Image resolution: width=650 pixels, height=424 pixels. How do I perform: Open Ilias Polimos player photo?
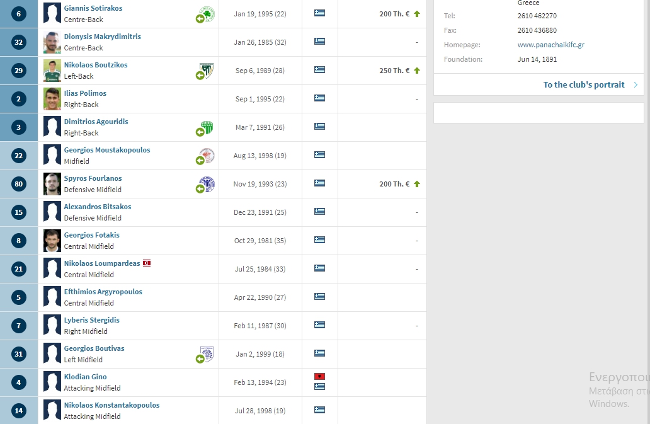(52, 99)
